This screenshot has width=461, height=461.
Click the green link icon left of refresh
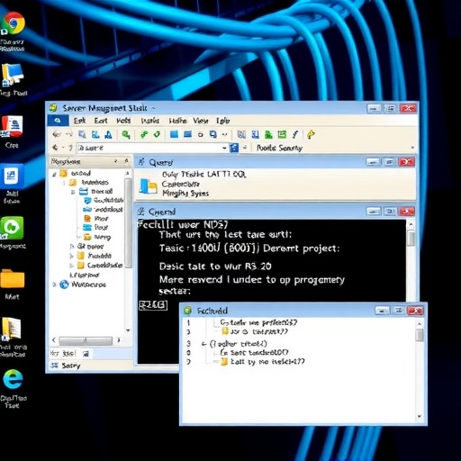144,134
